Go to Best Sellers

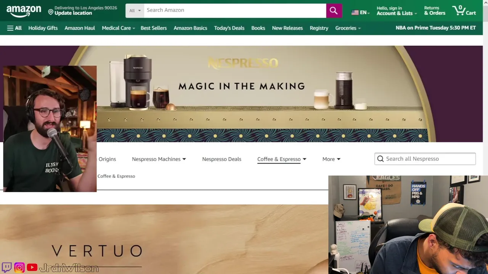coord(154,28)
